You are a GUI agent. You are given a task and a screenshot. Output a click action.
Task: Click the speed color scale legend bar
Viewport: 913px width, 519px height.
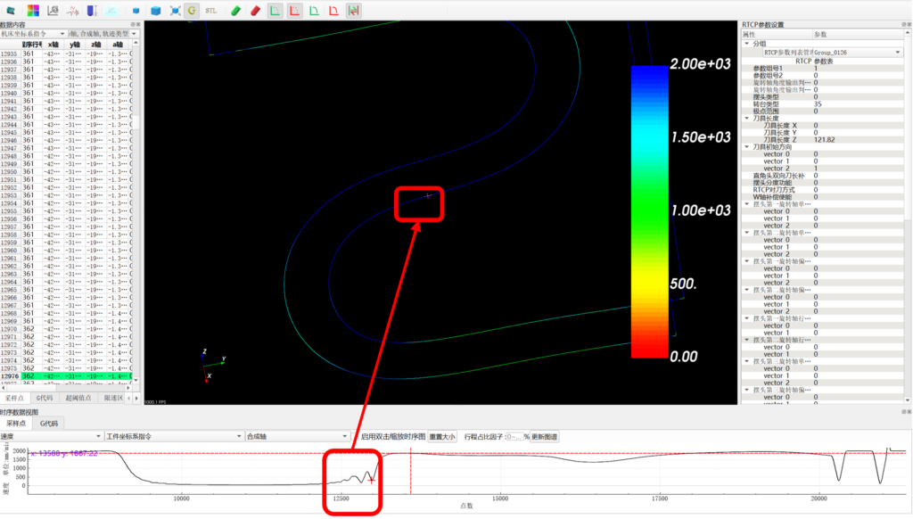650,211
